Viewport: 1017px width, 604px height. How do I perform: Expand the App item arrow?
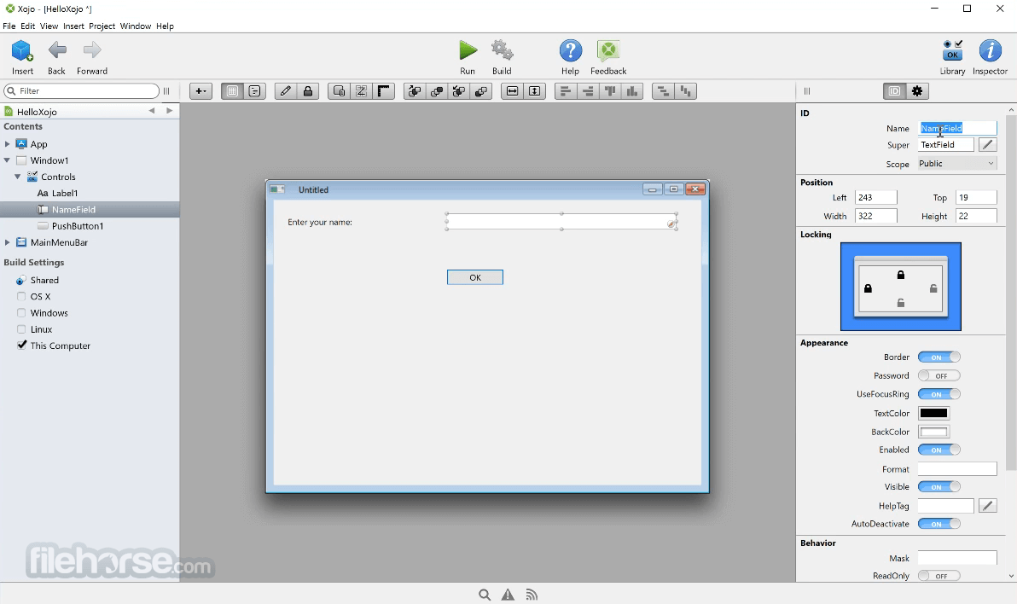click(7, 144)
